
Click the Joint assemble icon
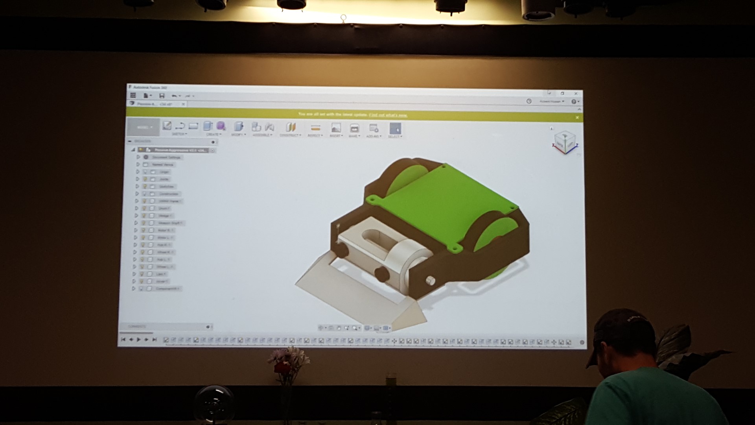point(269,127)
